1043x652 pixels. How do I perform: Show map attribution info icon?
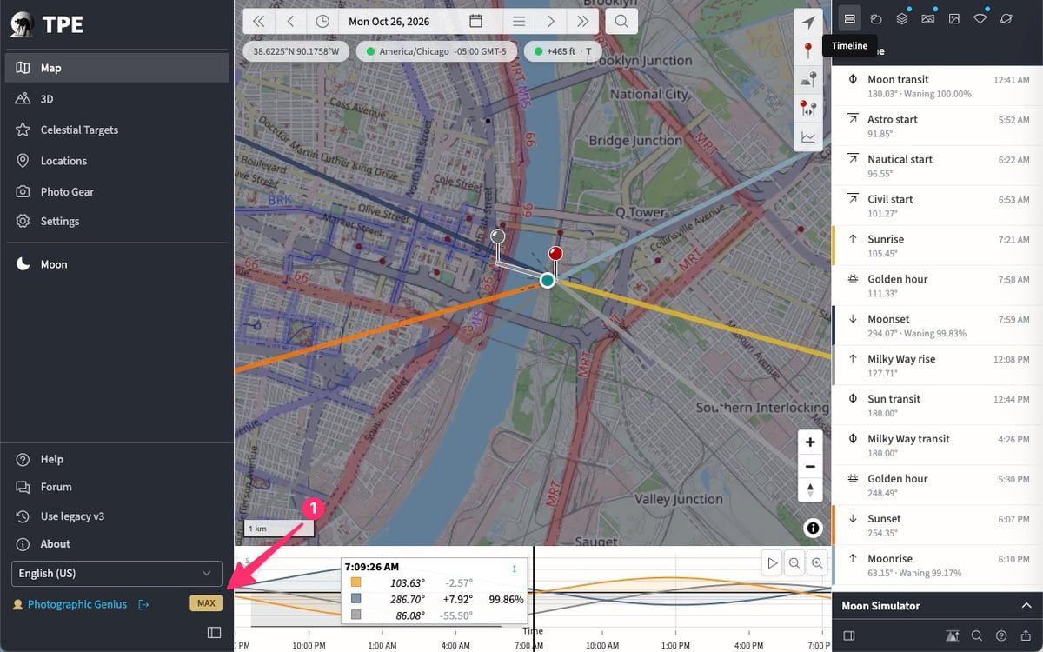pos(813,528)
